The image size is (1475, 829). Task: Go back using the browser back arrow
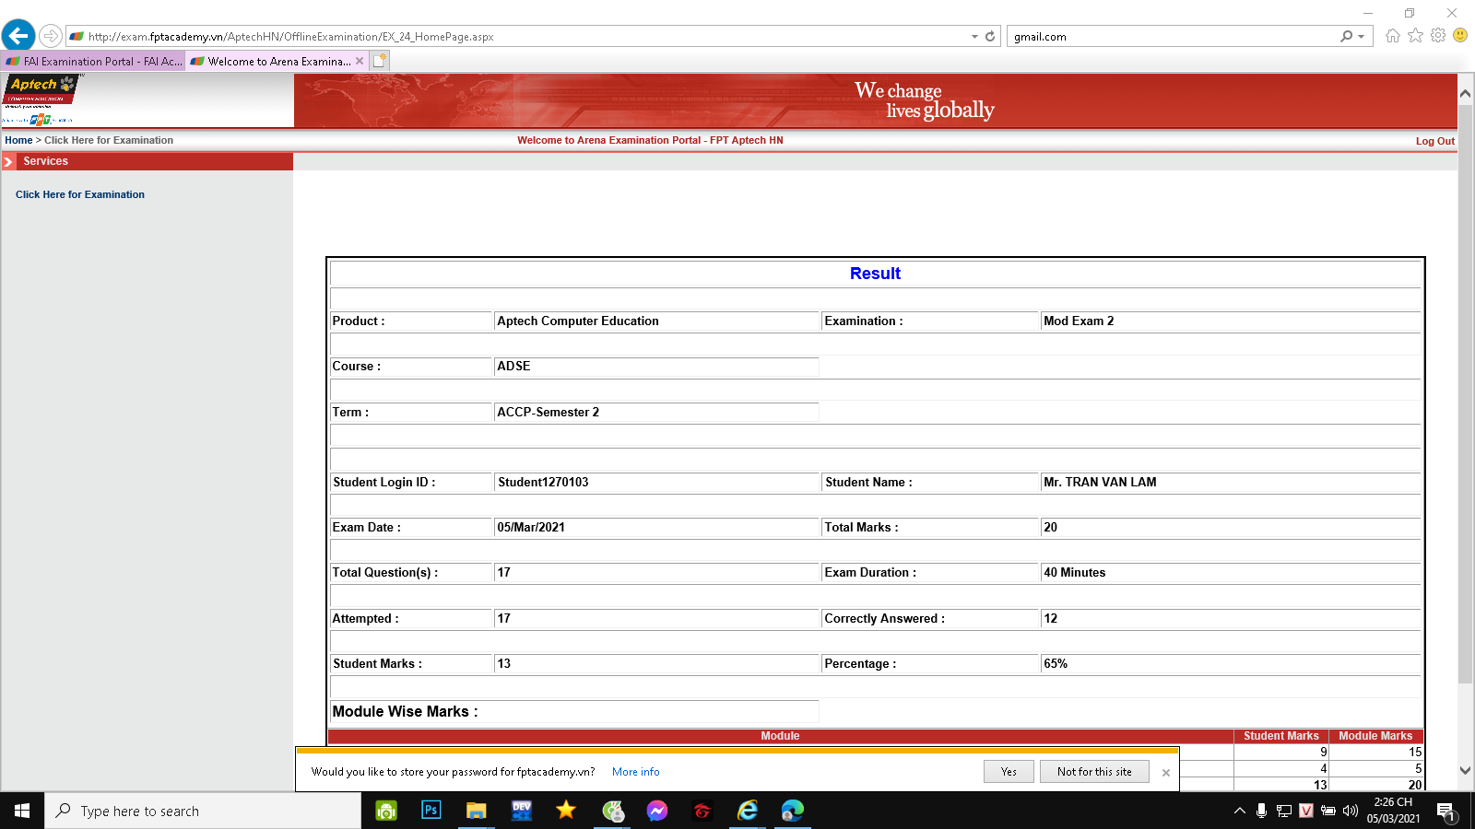[x=18, y=36]
